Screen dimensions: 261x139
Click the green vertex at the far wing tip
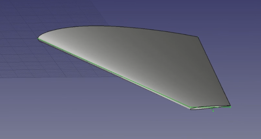point(38,39)
